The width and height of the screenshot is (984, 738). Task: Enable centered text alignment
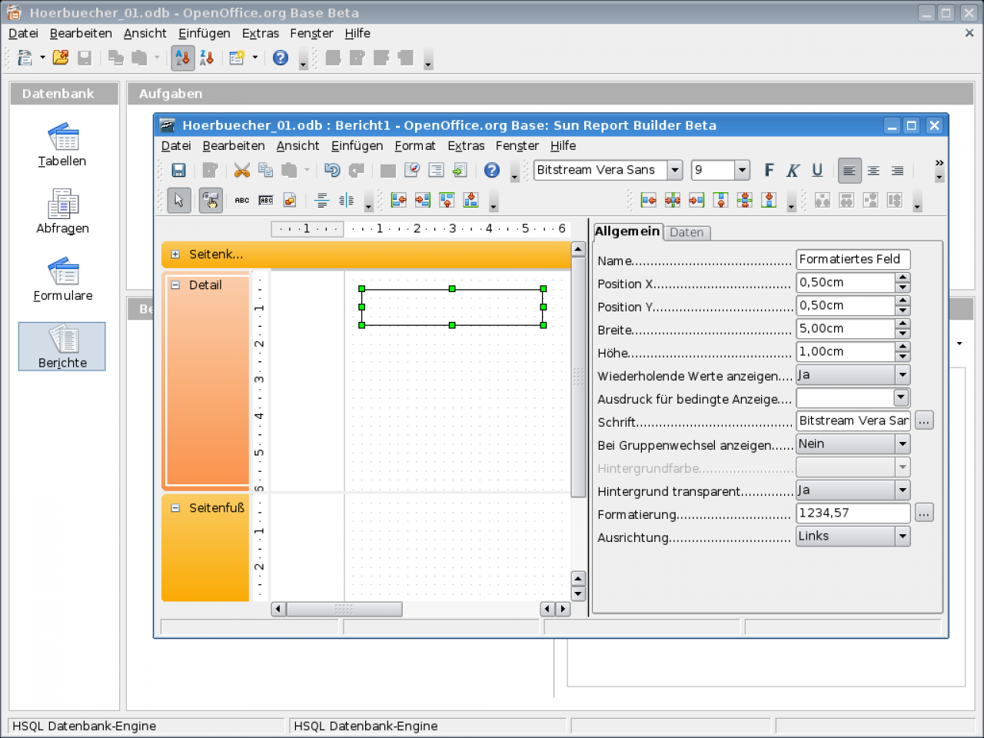[873, 170]
